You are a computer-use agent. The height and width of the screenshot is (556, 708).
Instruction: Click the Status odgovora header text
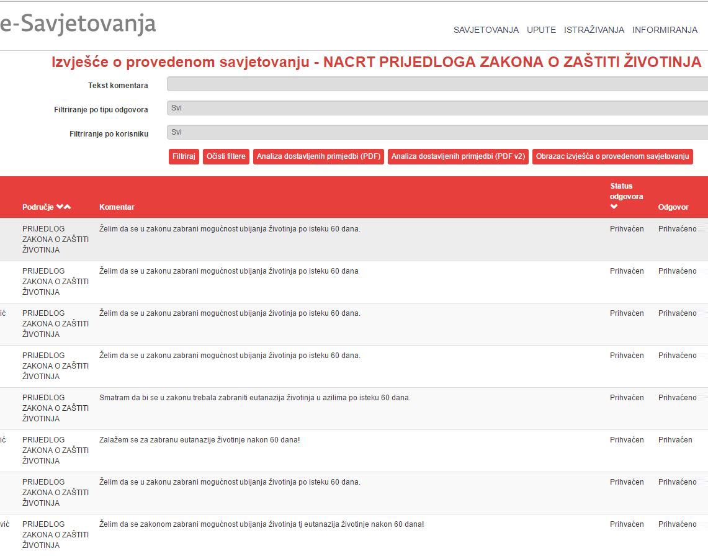click(x=626, y=192)
